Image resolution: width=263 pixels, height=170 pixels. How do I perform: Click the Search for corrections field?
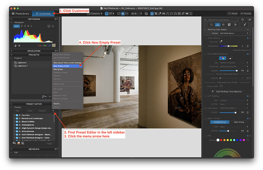[221, 20]
